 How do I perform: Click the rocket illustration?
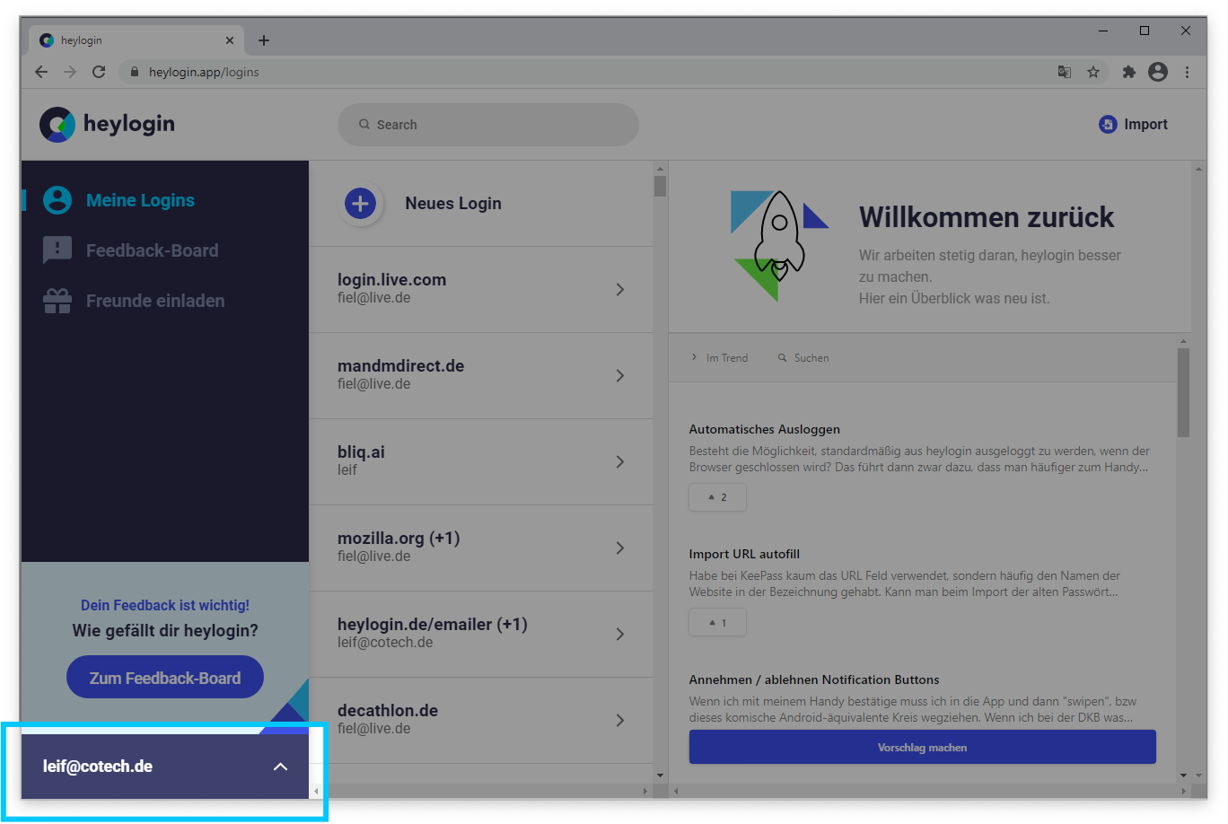pos(779,244)
